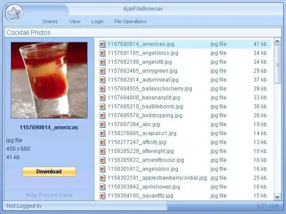Select file name 1158277247_affinity.jpg

click(137, 142)
